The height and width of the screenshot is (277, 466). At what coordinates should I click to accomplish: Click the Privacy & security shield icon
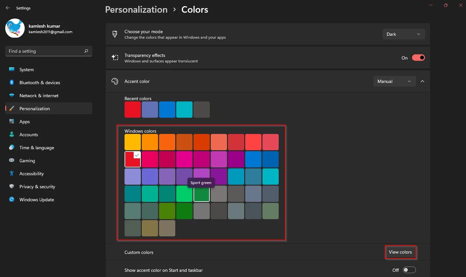12,186
